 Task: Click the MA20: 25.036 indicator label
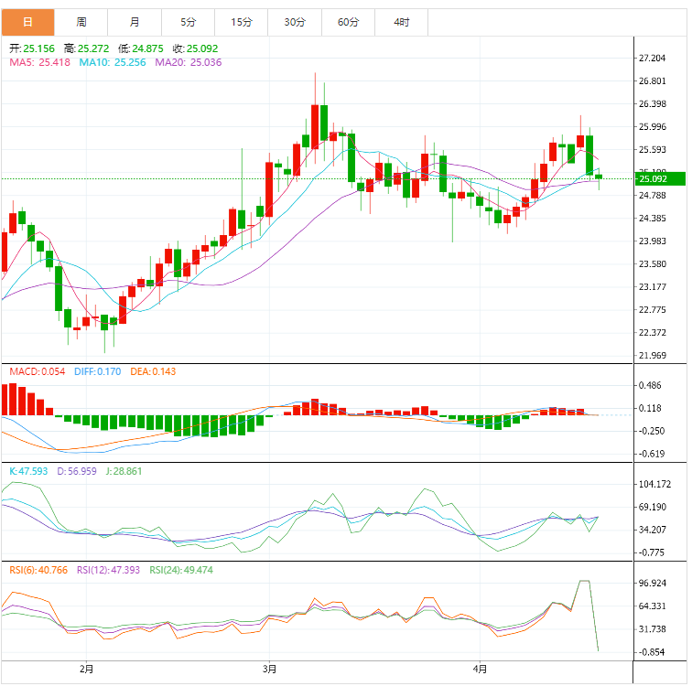(x=189, y=62)
